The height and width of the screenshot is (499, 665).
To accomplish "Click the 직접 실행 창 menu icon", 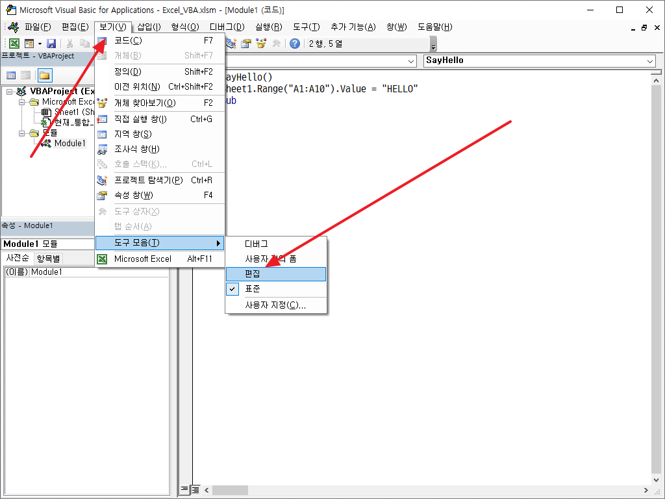I will pos(102,120).
